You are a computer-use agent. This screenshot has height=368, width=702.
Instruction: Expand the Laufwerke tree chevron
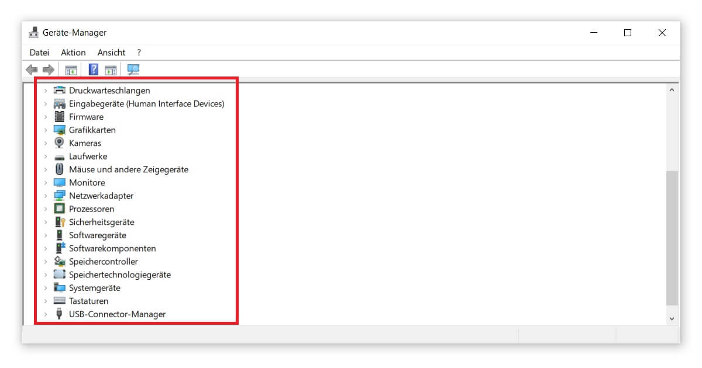pos(46,157)
